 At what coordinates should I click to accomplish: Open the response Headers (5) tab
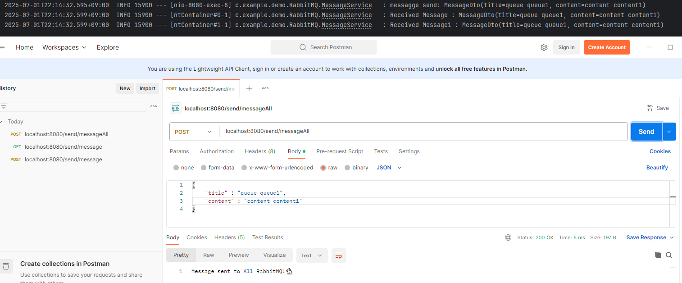pyautogui.click(x=229, y=237)
